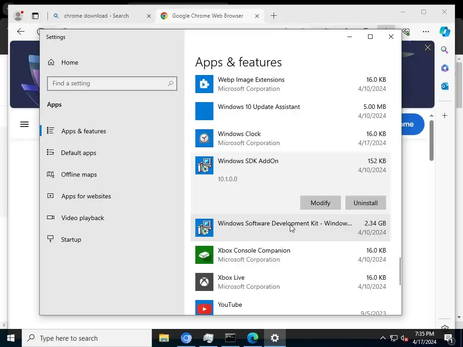Select Xbox Console Companion app name
The image size is (463, 347).
pyautogui.click(x=254, y=250)
